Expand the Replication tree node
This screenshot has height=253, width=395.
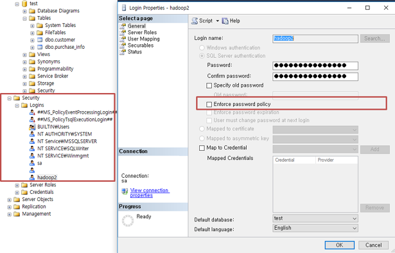coord(10,207)
